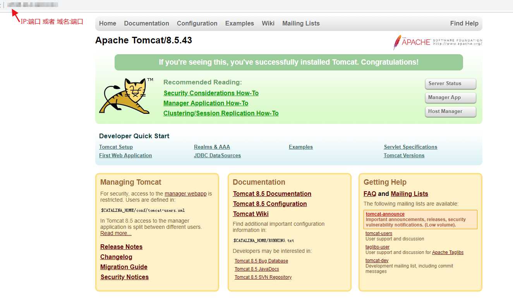This screenshot has height=302, width=513.
Task: Open Tomcat 8.5 JavaDocs link
Action: (257, 269)
